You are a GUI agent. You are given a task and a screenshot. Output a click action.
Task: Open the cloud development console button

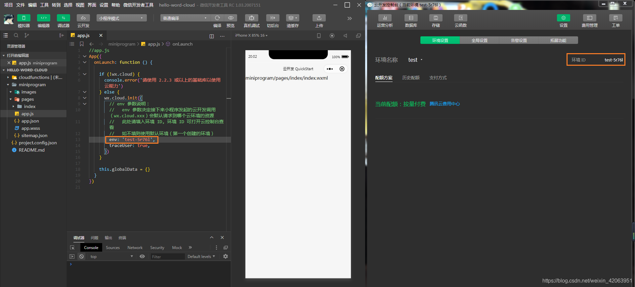click(x=83, y=18)
